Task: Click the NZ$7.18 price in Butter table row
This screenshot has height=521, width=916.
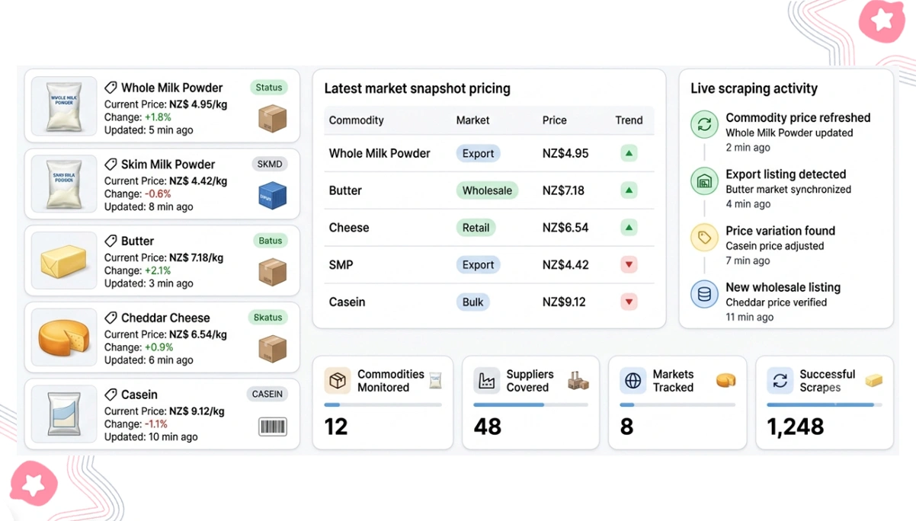Action: [x=563, y=190]
